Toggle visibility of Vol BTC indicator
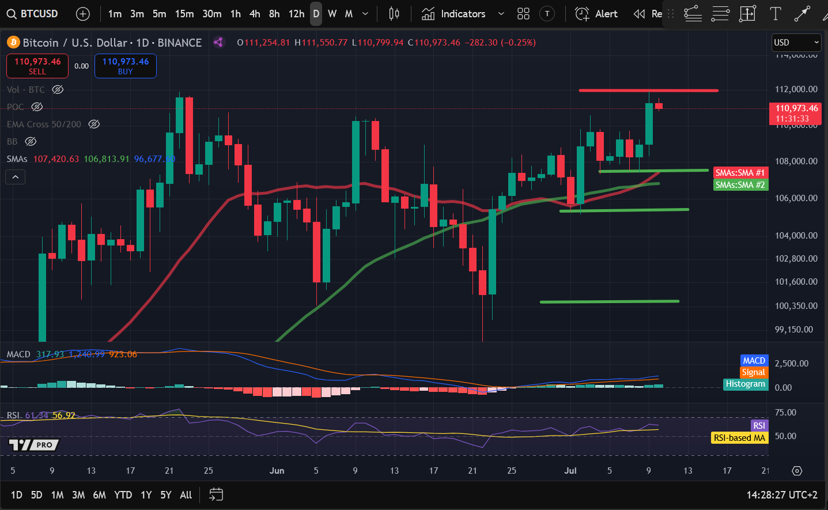 tap(58, 89)
